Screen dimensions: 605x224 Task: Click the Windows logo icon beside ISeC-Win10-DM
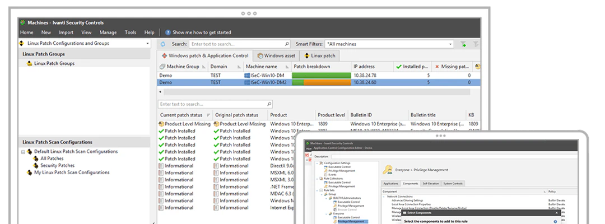point(248,76)
